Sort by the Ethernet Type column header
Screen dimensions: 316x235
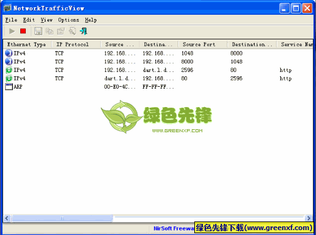tap(28, 44)
